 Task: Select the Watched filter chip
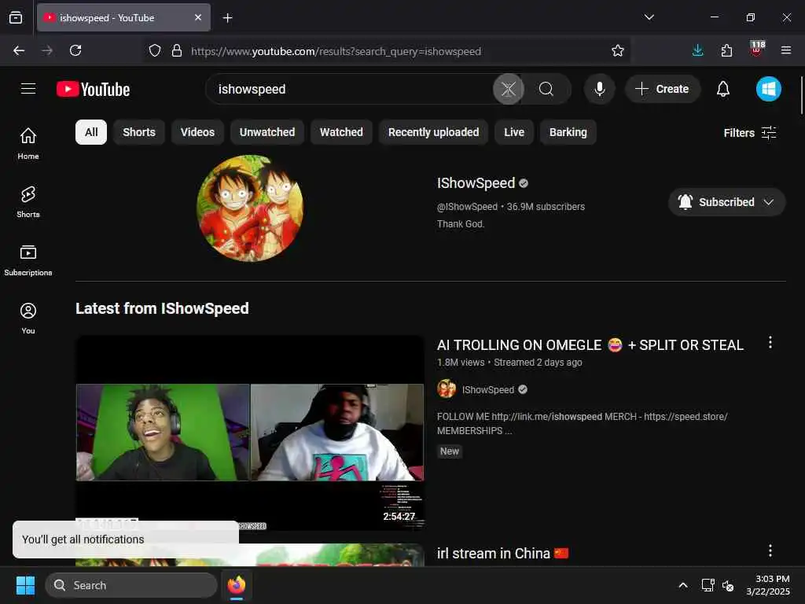click(341, 132)
